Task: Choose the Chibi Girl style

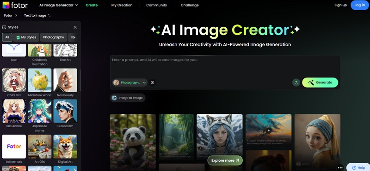Action: click(14, 80)
